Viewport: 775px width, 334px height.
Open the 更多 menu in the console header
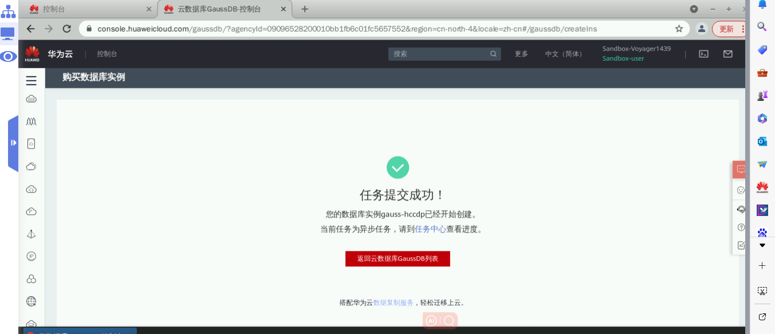pyautogui.click(x=521, y=54)
